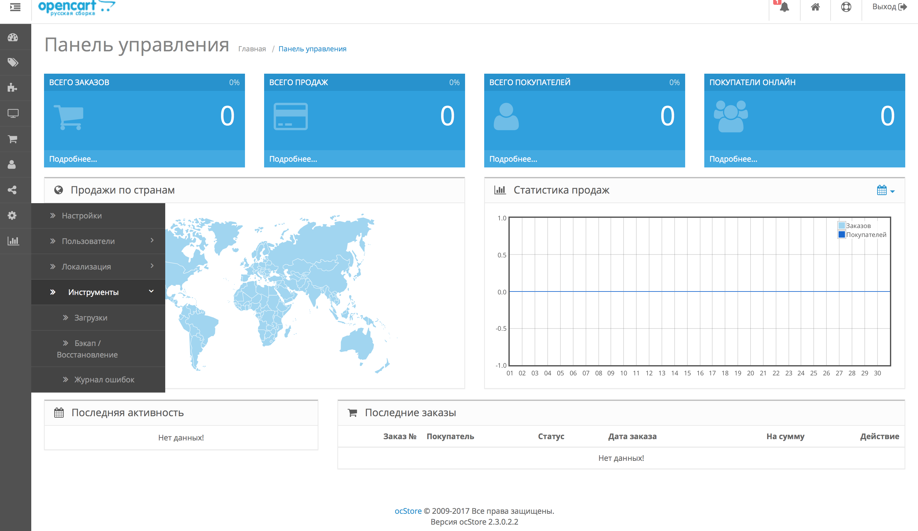Click the help lifebuoy icon in header
Screen dimensions: 918x531
pyautogui.click(x=846, y=7)
